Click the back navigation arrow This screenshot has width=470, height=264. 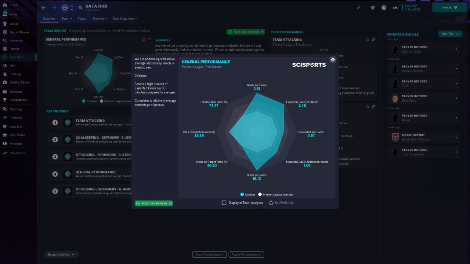[44, 8]
